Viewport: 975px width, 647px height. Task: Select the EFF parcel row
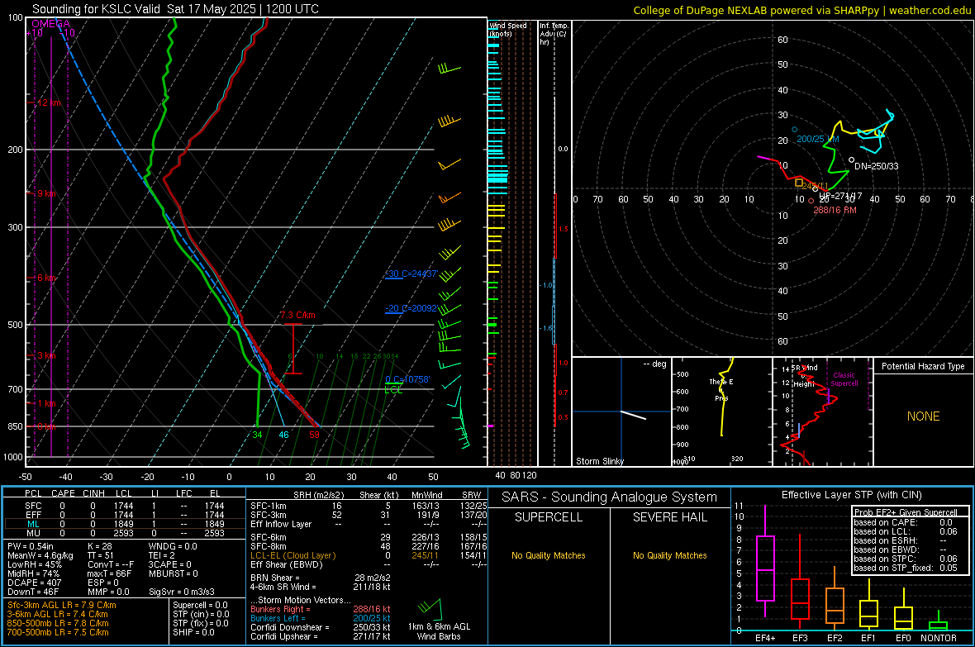(125, 515)
